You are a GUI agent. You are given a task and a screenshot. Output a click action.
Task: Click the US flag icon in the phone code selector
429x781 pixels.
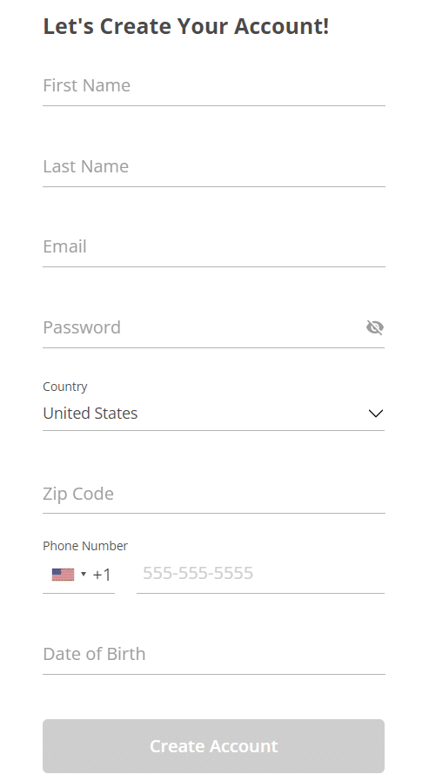[64, 575]
